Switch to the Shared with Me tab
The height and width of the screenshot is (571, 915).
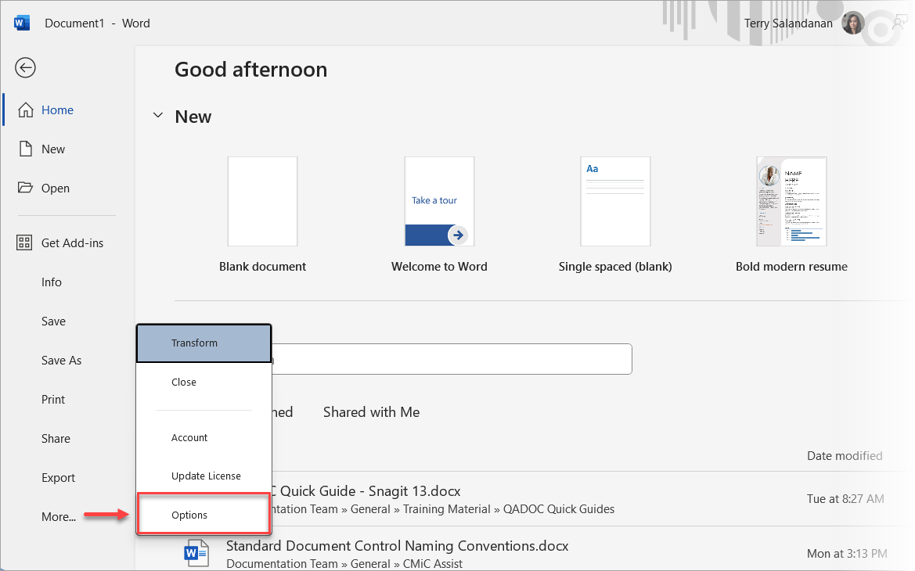pos(372,412)
